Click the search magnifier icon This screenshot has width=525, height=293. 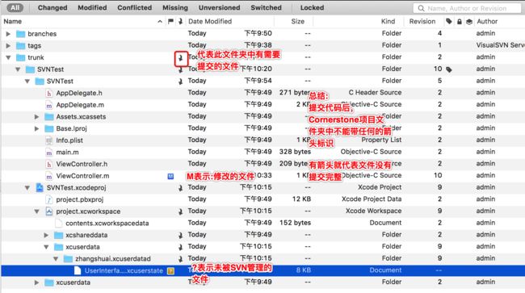(421, 8)
